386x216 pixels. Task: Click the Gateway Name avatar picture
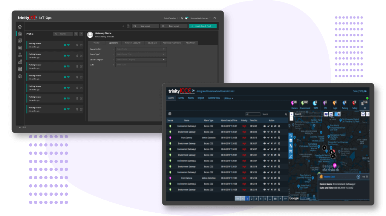90,35
